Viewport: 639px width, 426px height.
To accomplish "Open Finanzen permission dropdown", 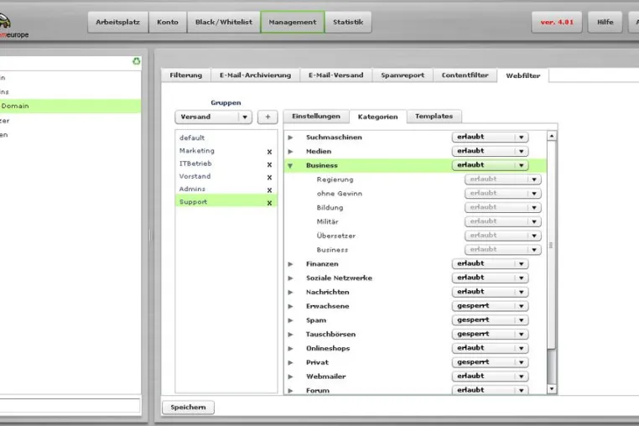I will coord(491,264).
